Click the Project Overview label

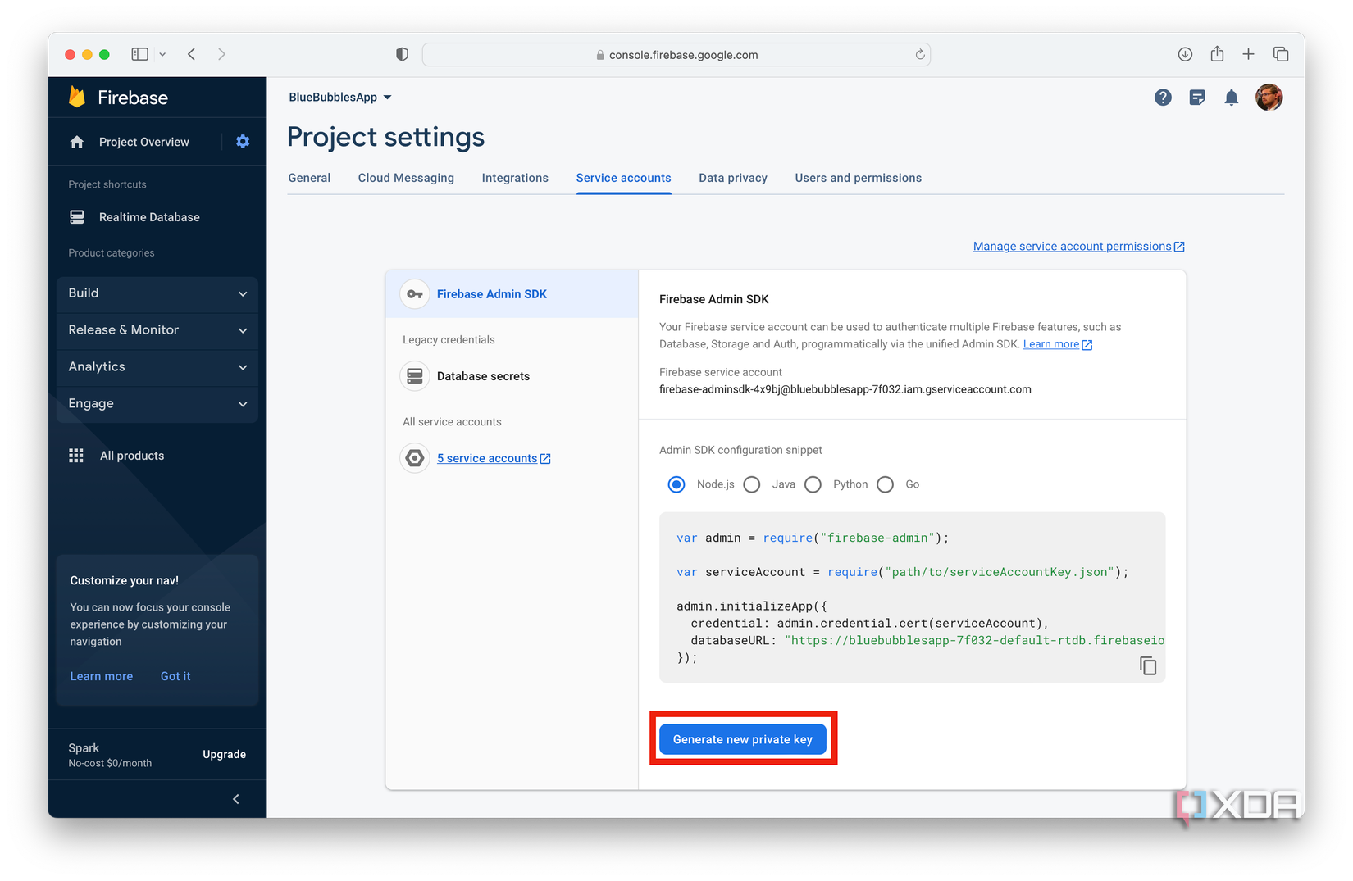click(144, 142)
